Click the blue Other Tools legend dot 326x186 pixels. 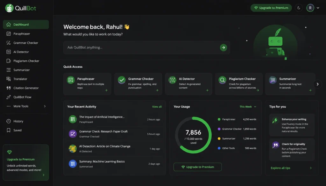(219, 148)
